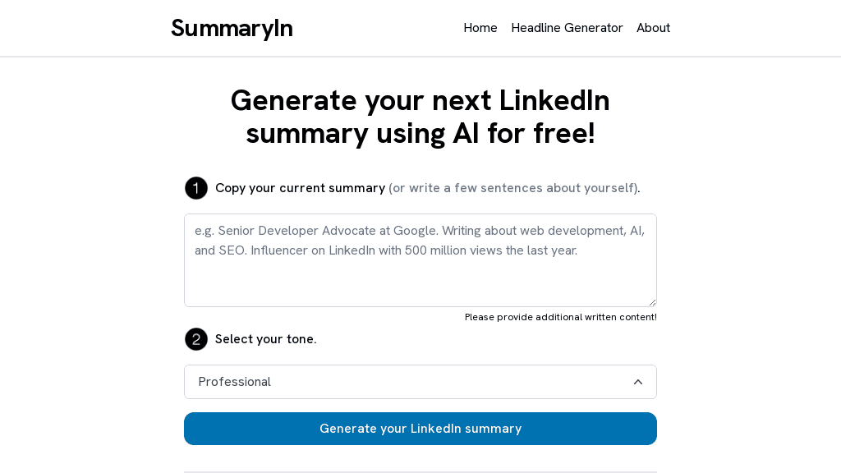Navigate to the Home menu item
This screenshot has height=473, width=841.
pos(480,28)
